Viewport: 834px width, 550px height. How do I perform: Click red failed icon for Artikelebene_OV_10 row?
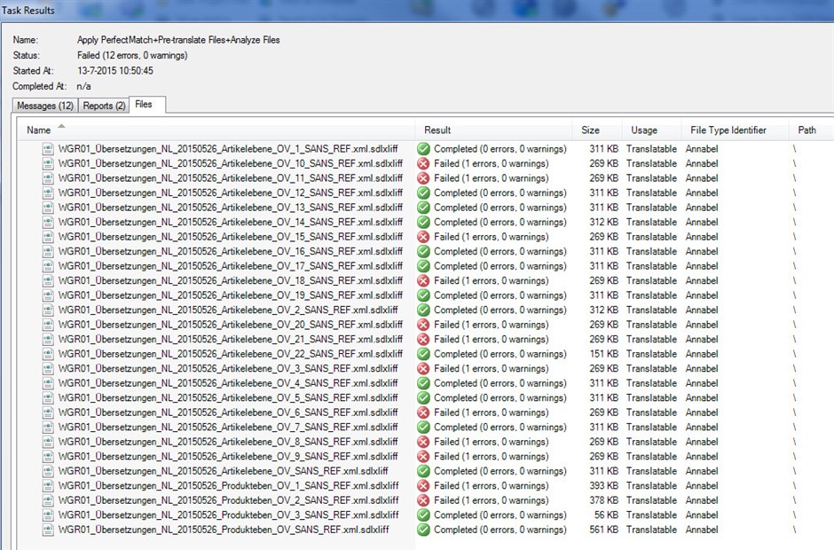click(x=423, y=163)
